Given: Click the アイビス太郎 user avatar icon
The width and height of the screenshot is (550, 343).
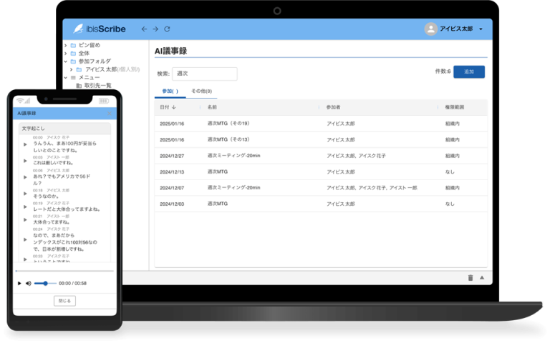Looking at the screenshot, I should [430, 29].
